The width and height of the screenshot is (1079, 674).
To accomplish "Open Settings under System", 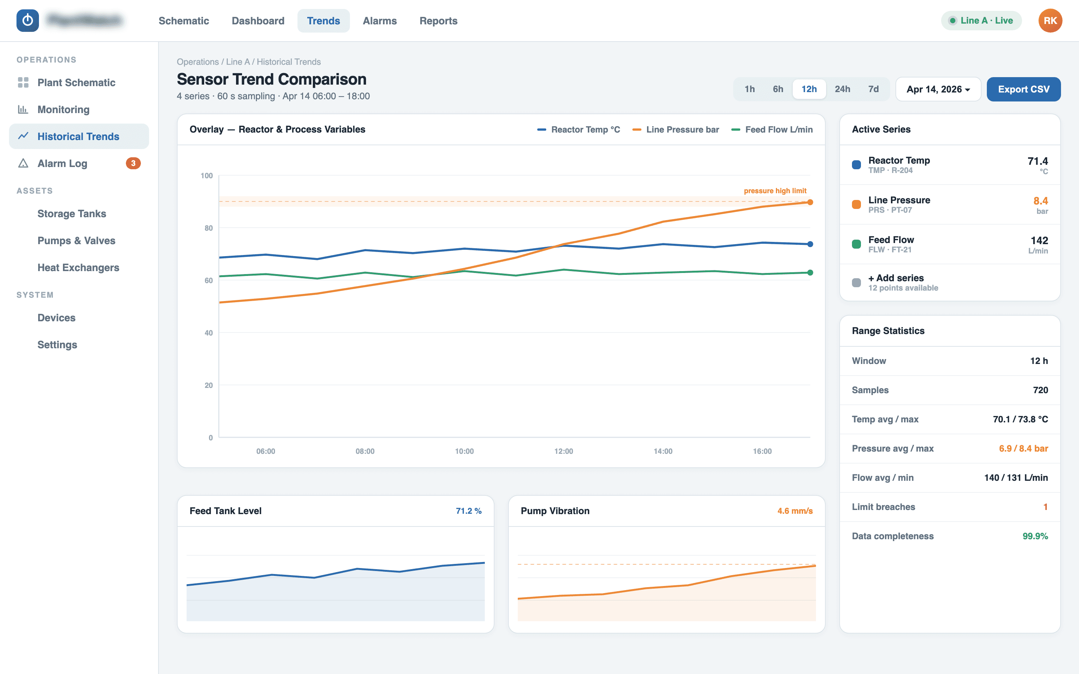I will [79, 344].
